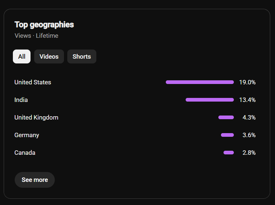Click the Top geographies heading
275x205 pixels.
click(44, 25)
